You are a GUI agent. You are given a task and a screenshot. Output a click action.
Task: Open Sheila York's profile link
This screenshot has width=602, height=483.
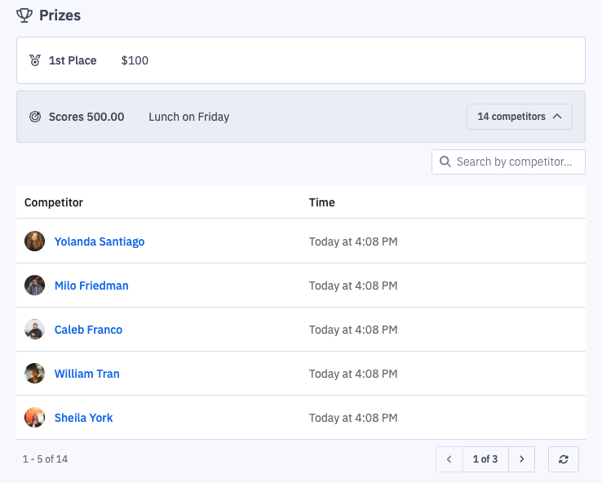83,418
